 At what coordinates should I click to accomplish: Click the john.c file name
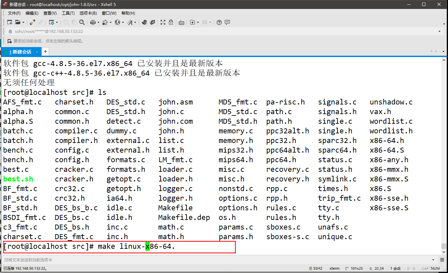click(x=171, y=112)
